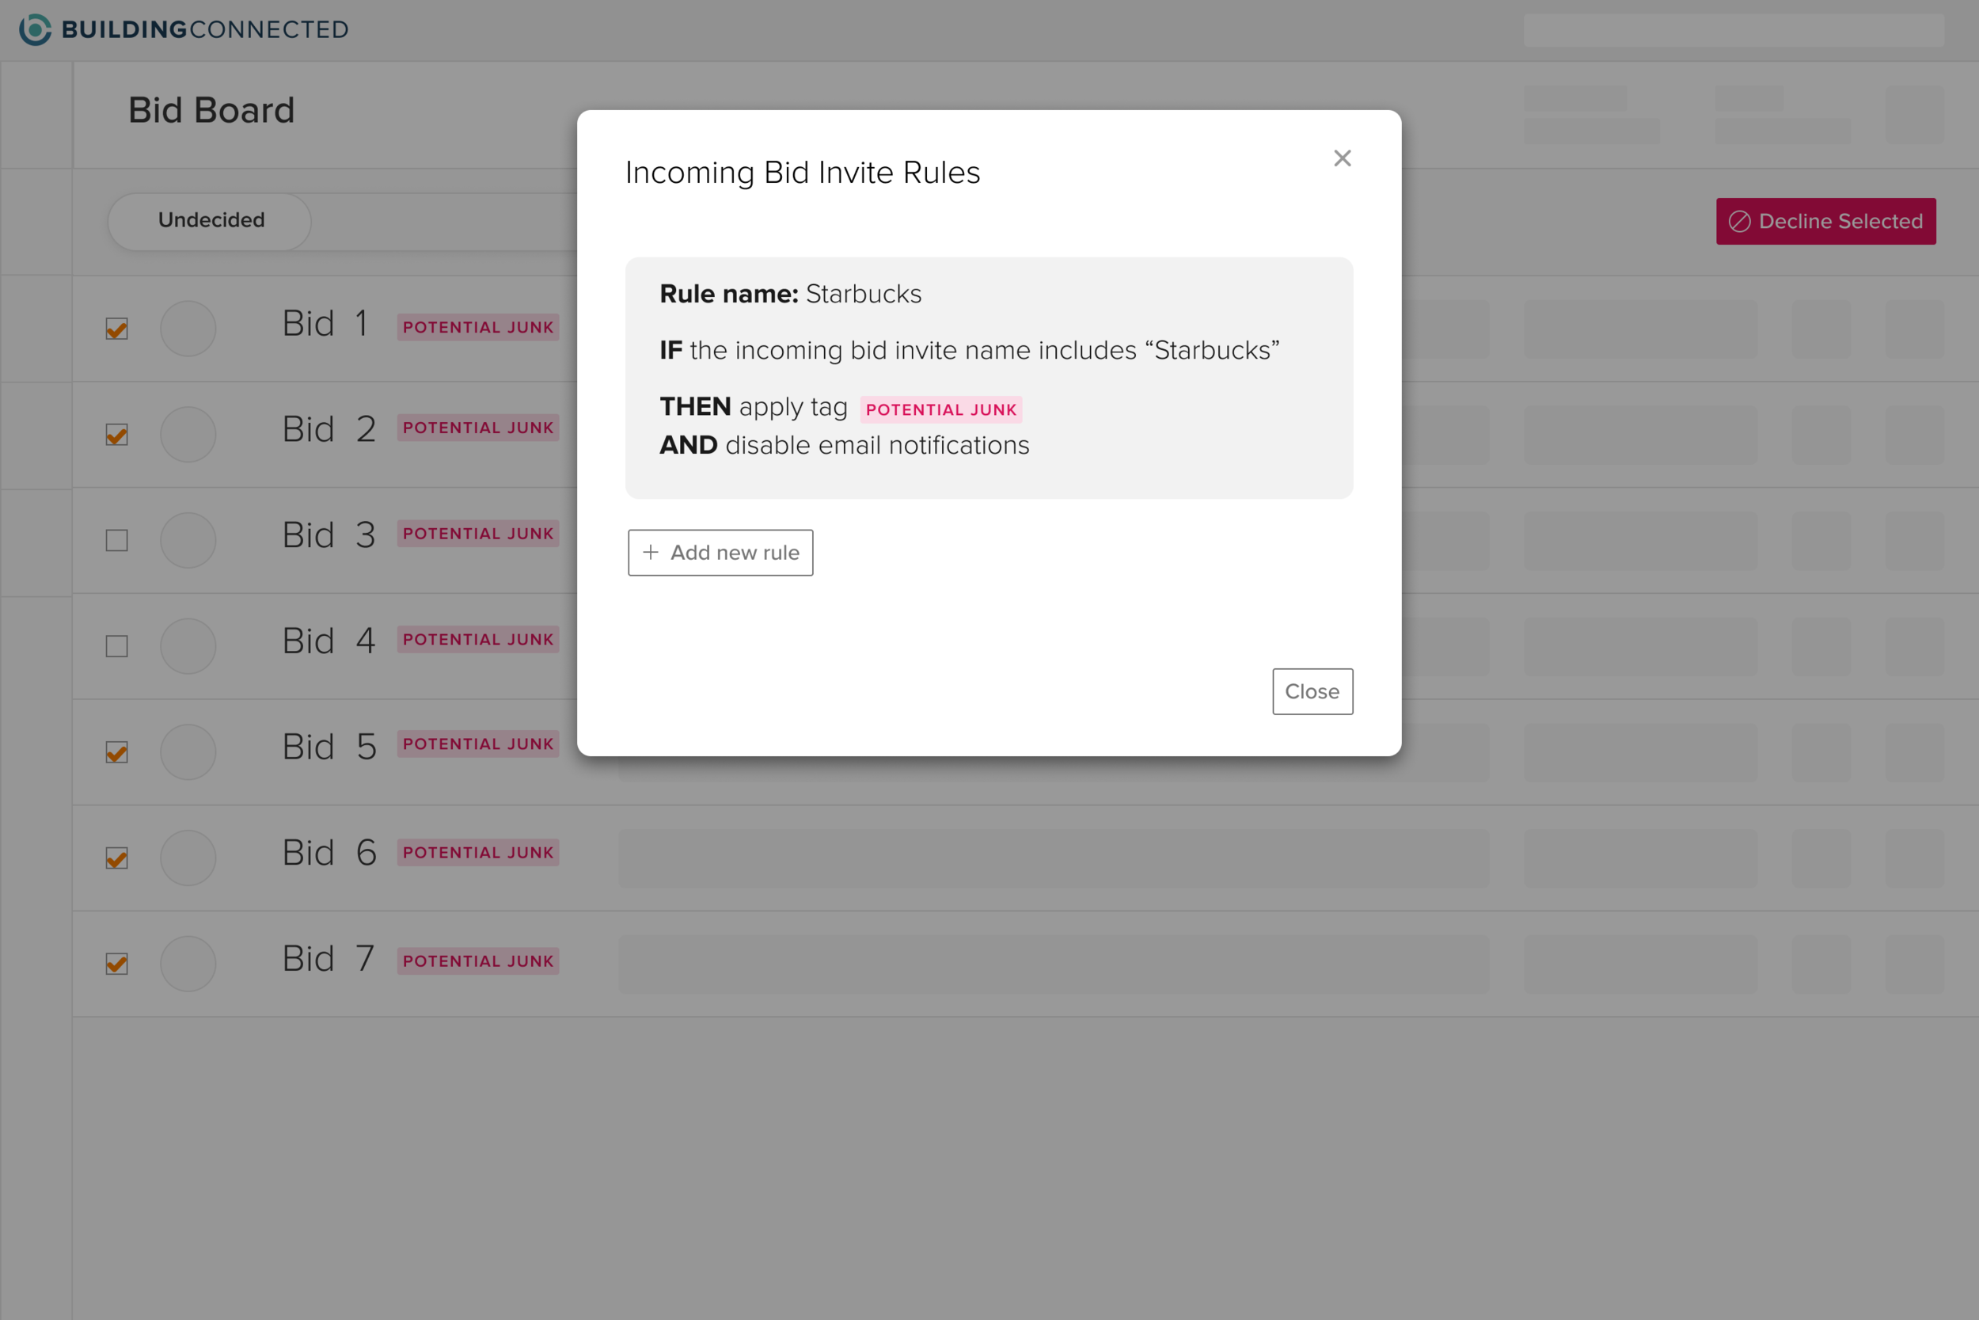Check the checkbox beside Bid 4
The image size is (1979, 1320).
(116, 645)
